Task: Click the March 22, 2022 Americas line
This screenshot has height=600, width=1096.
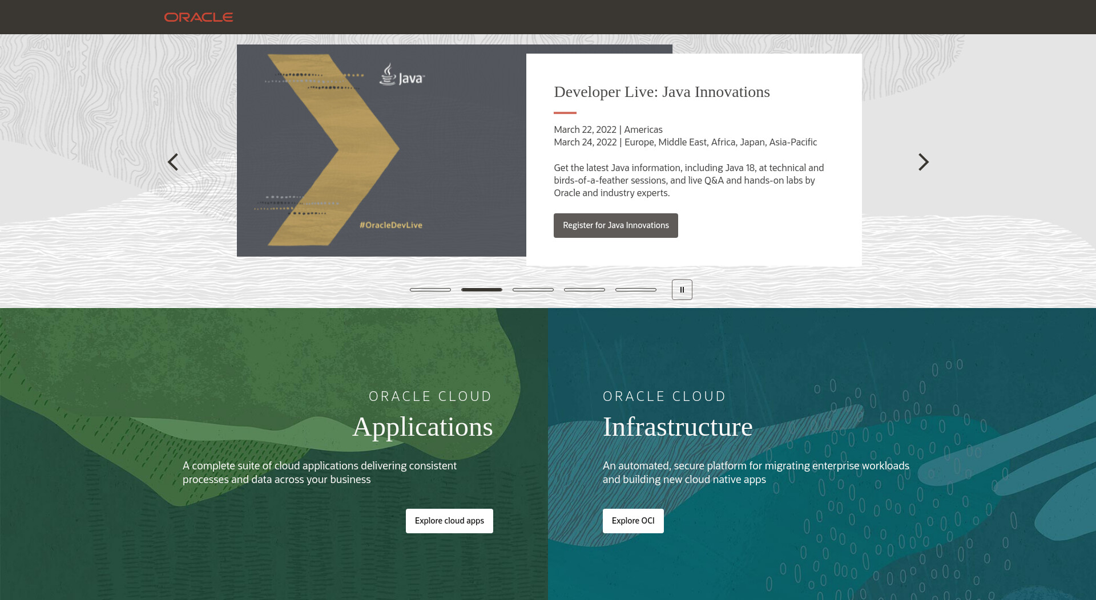Action: (x=608, y=129)
